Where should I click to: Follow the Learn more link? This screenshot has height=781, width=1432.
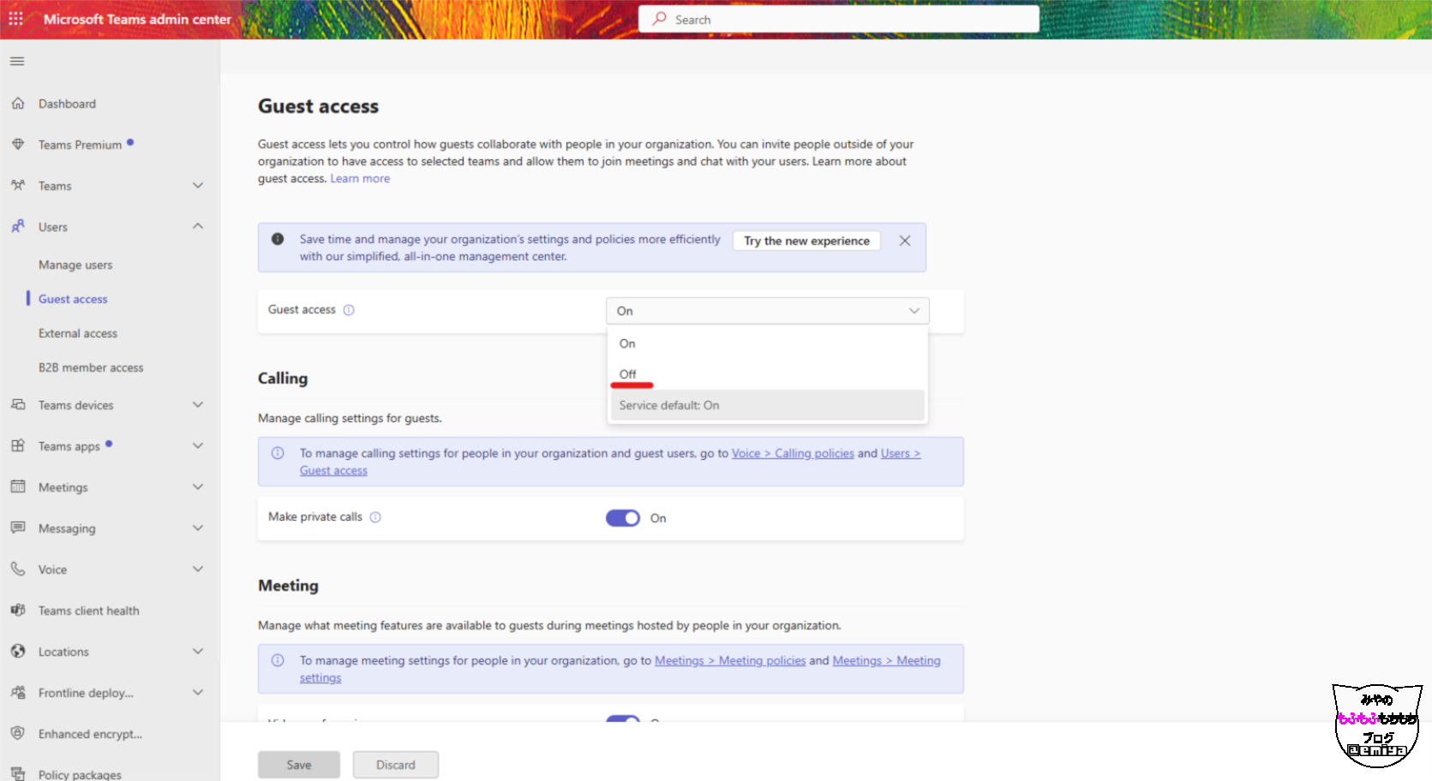point(360,179)
